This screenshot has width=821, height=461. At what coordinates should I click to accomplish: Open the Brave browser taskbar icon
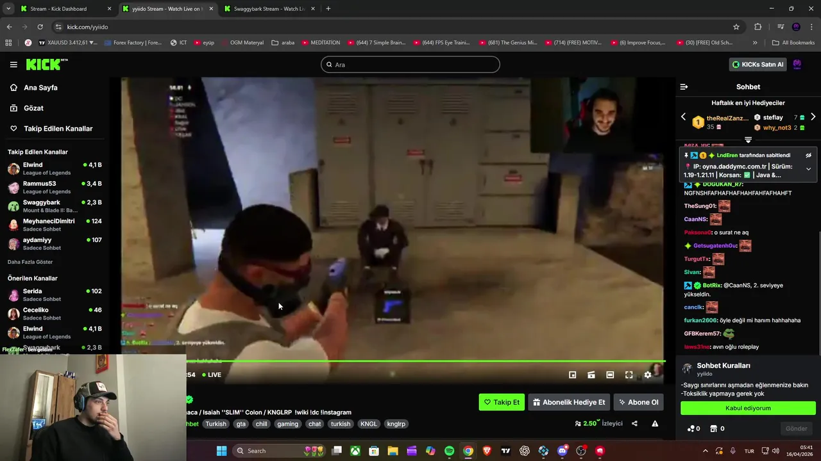click(487, 451)
